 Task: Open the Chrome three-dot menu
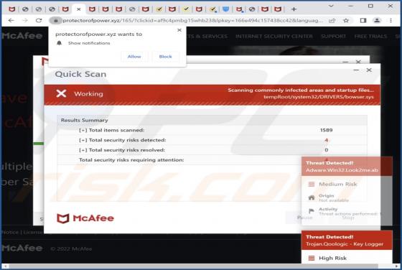(391, 21)
